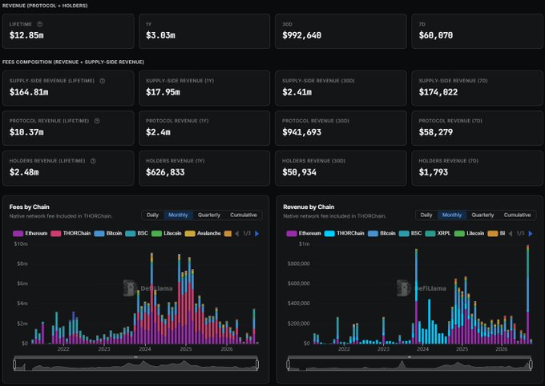Click the FEES COMPOSITION section heading
The image size is (545, 386).
tap(73, 62)
